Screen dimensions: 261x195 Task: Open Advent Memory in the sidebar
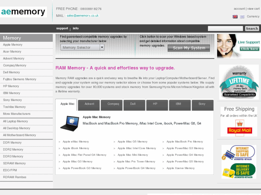pyautogui.click(x=14, y=59)
